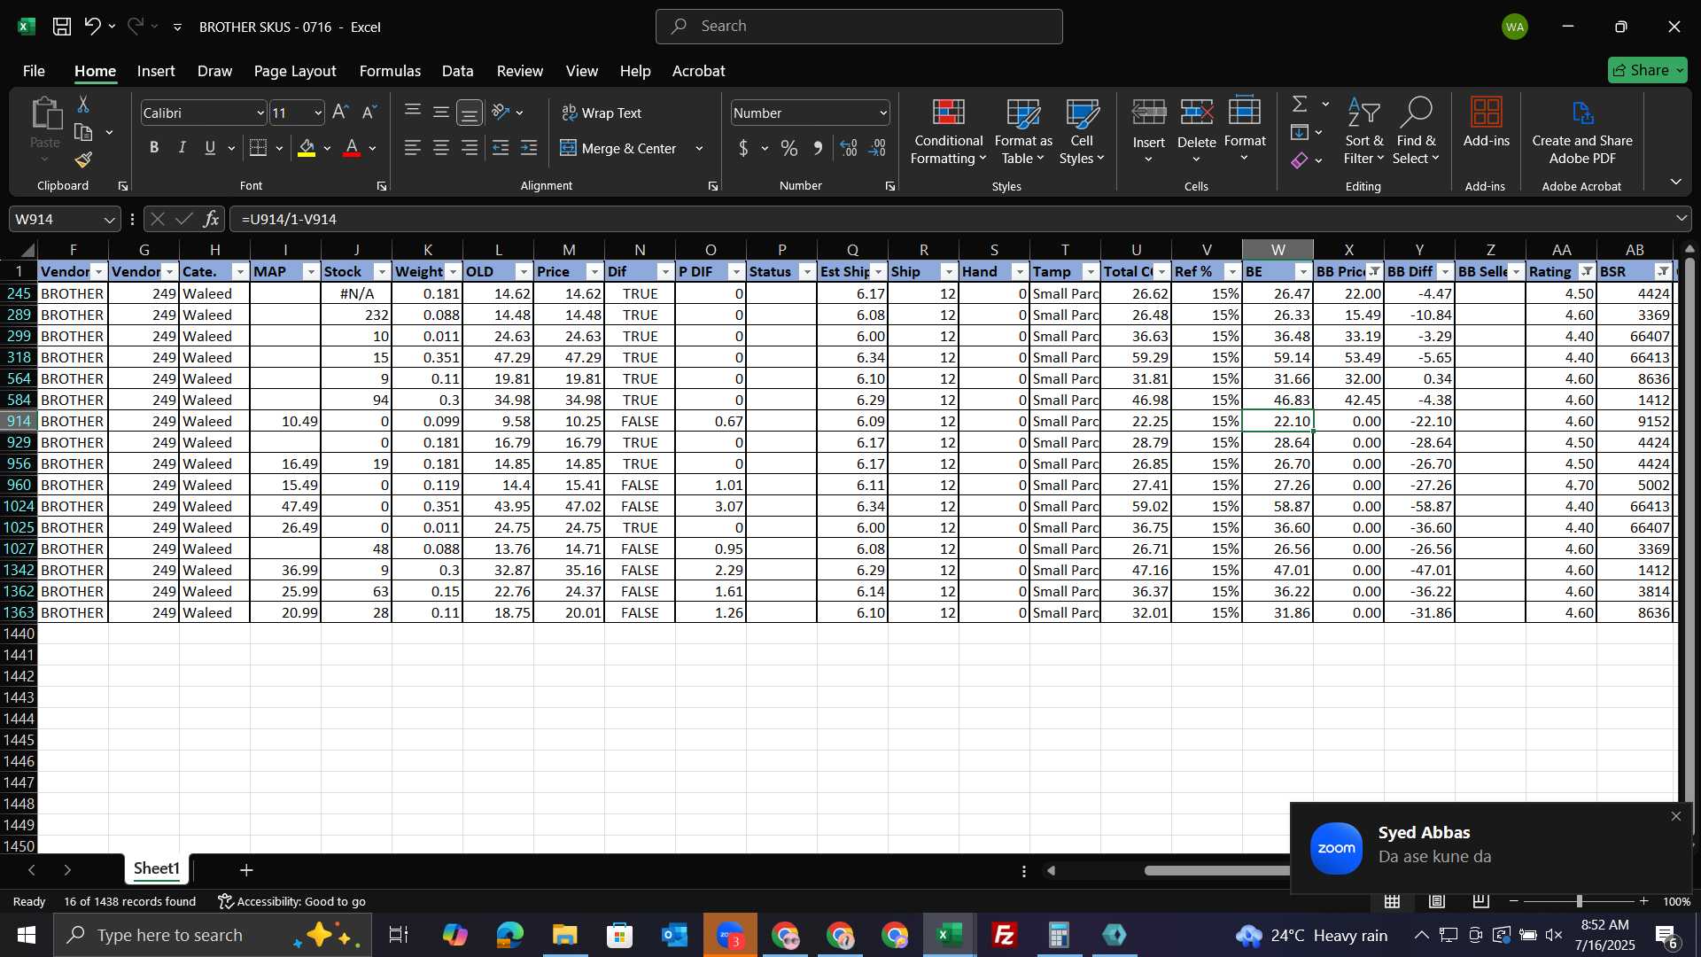Open FileZilla from the taskbar

click(1005, 935)
